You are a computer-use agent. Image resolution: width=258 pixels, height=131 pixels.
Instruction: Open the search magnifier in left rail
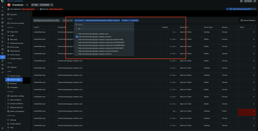coord(2,7)
